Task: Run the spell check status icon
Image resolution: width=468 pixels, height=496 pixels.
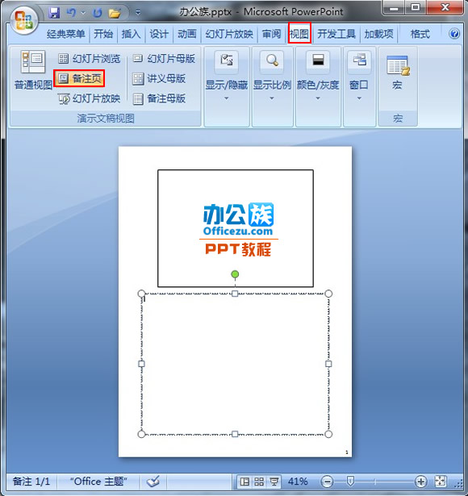Action: pyautogui.click(x=153, y=481)
